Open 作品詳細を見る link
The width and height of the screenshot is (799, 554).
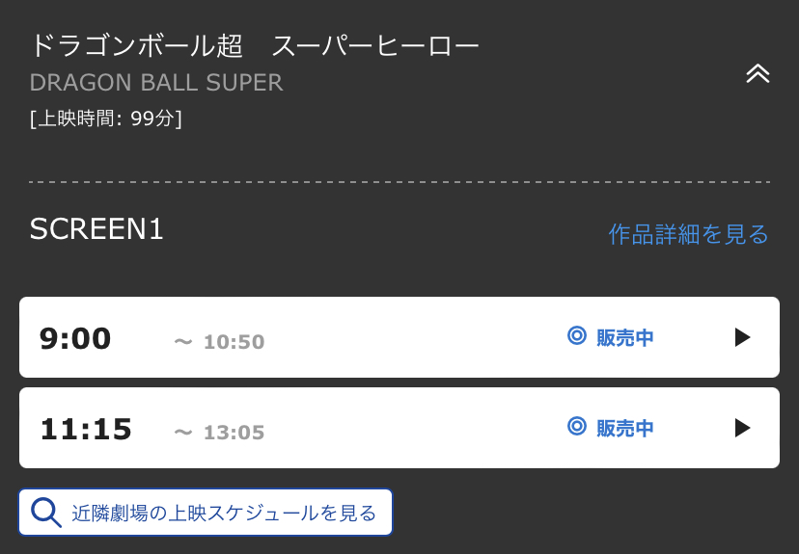tap(688, 234)
